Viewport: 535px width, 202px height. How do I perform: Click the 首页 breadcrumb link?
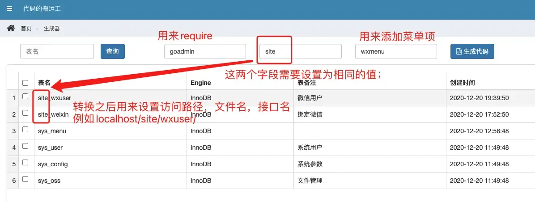[26, 29]
